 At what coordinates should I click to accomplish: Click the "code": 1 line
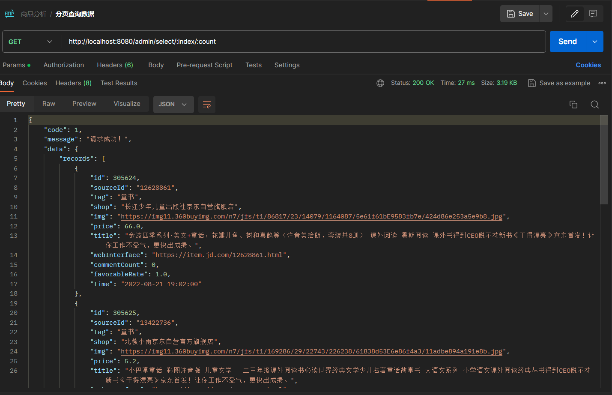[63, 130]
